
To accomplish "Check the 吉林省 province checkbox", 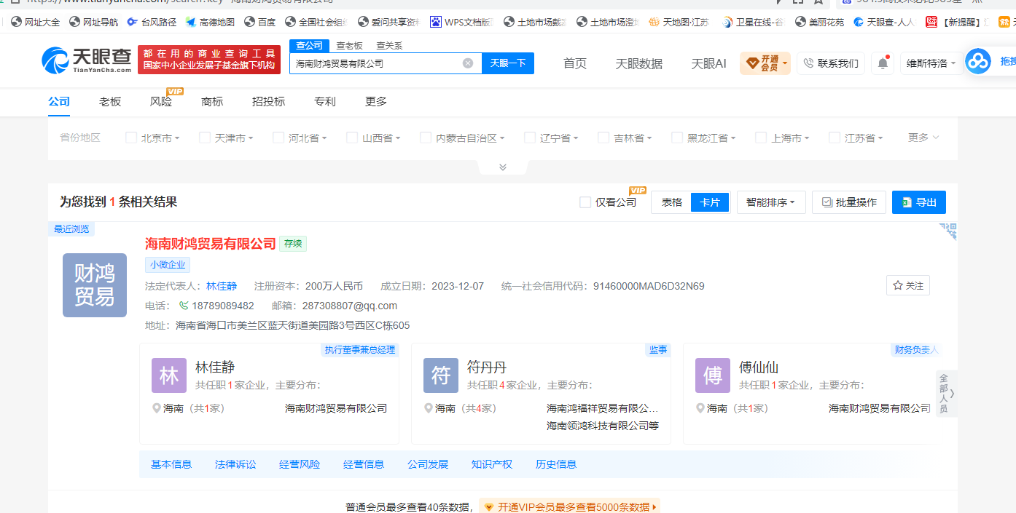I will pyautogui.click(x=603, y=138).
